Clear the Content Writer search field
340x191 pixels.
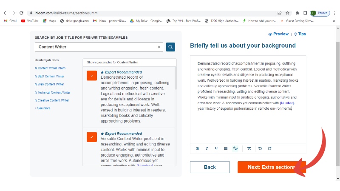(x=159, y=47)
